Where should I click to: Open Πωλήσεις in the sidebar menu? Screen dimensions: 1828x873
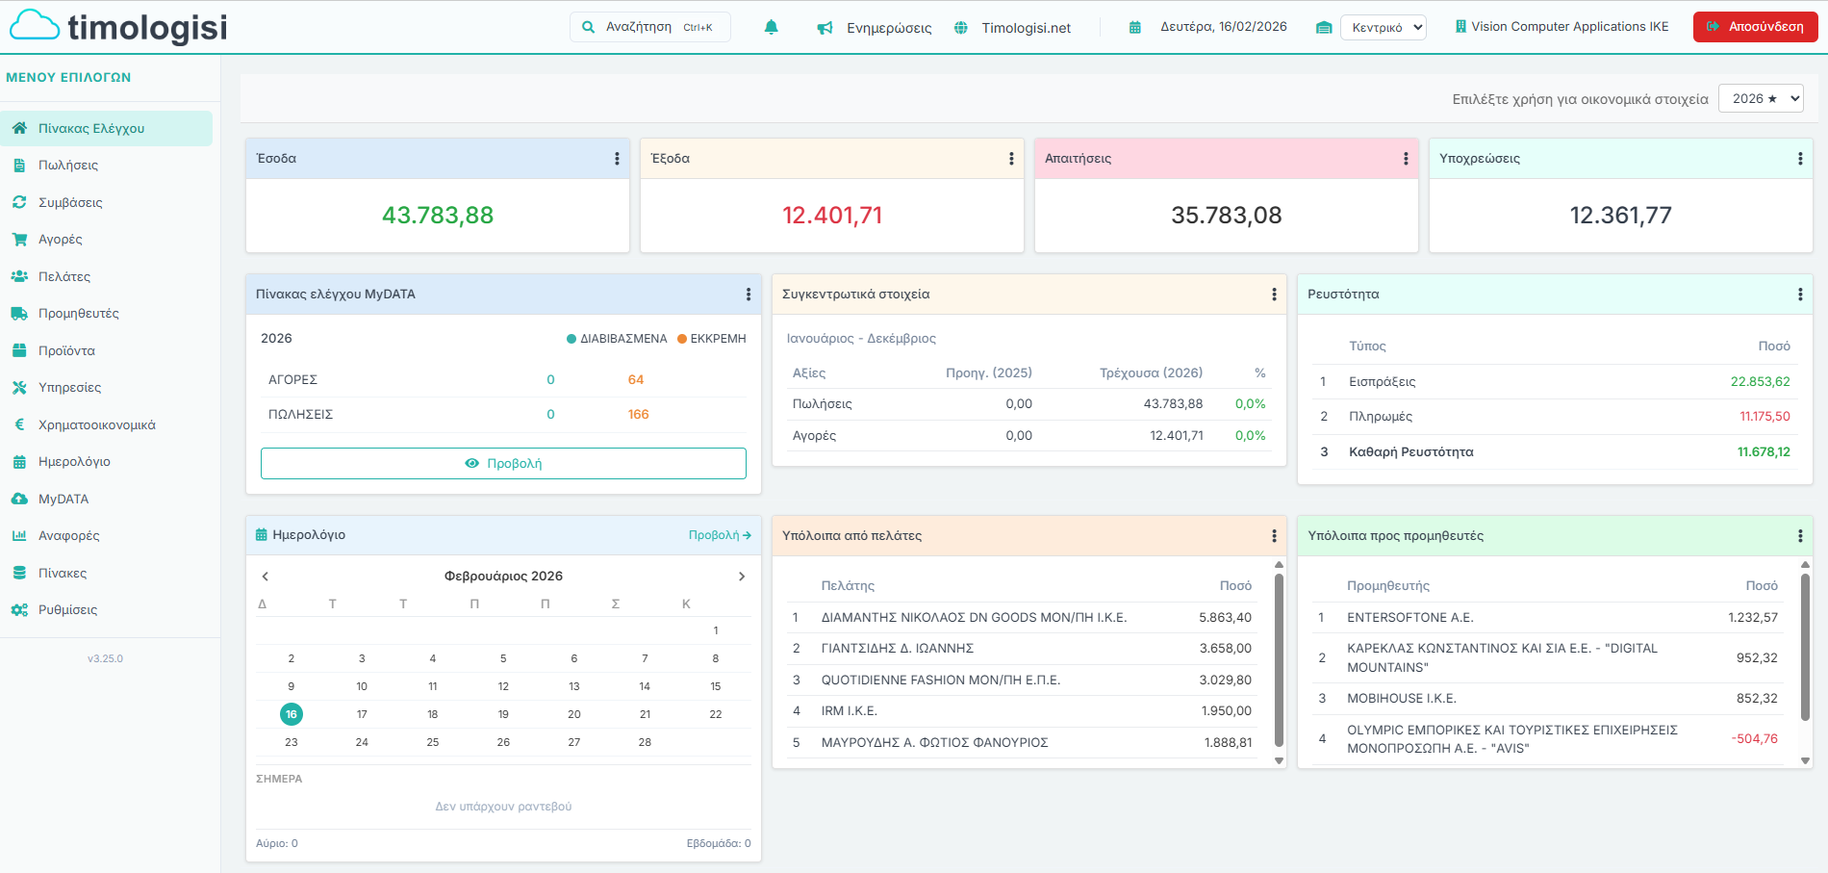point(67,166)
